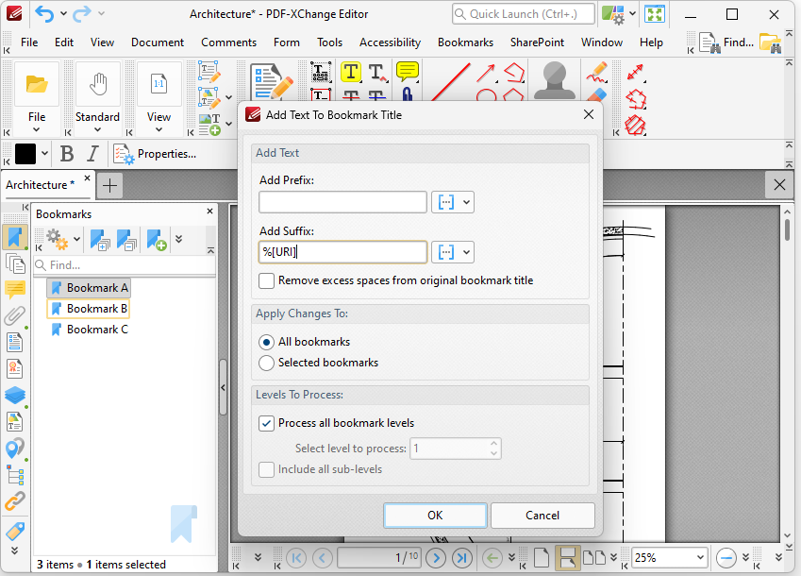Click the Bold formatting icon

coord(67,154)
